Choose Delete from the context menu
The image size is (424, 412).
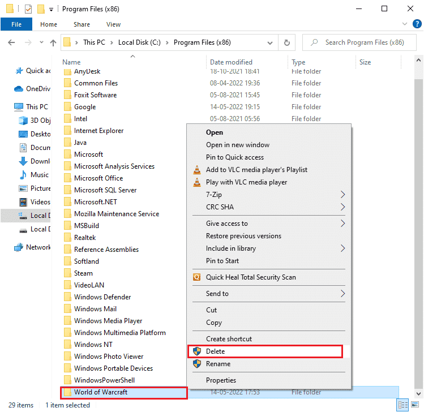(215, 351)
